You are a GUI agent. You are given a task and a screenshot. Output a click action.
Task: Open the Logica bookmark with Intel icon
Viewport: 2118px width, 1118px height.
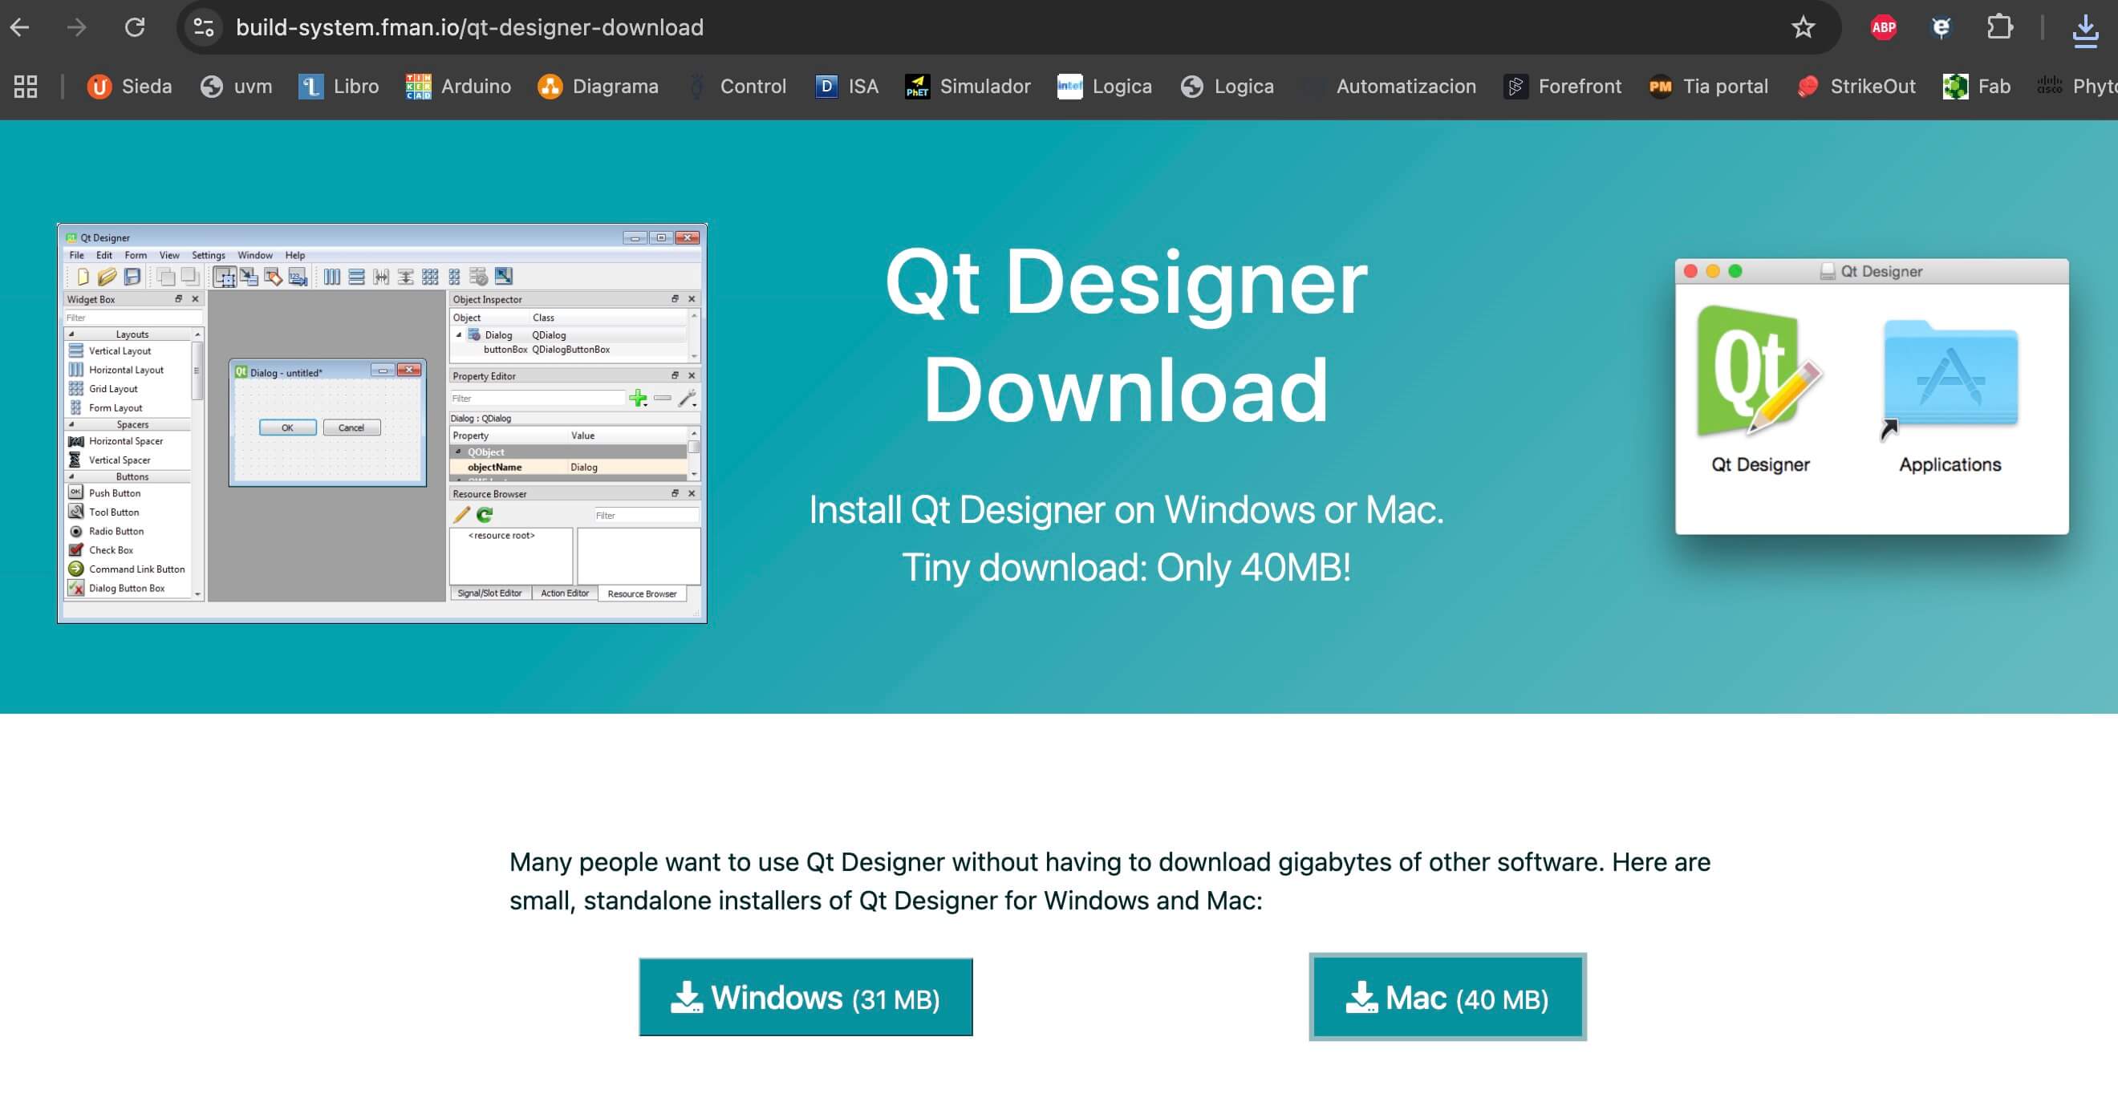[x=1104, y=87]
